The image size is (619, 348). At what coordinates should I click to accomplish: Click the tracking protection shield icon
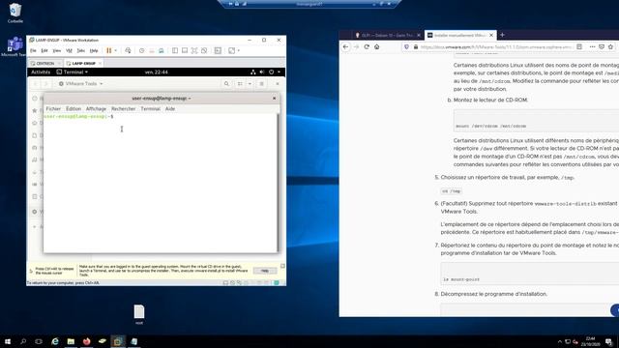coord(406,46)
